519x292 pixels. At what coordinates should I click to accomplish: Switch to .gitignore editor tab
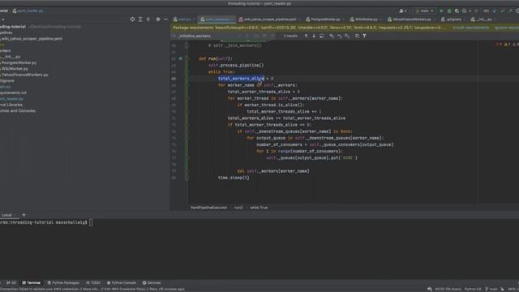click(452, 19)
